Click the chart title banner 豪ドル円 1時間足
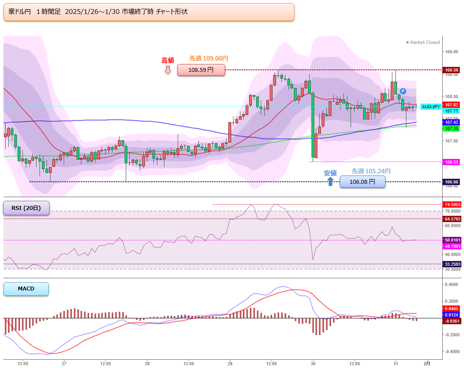This screenshot has height=368, width=464. [x=149, y=12]
